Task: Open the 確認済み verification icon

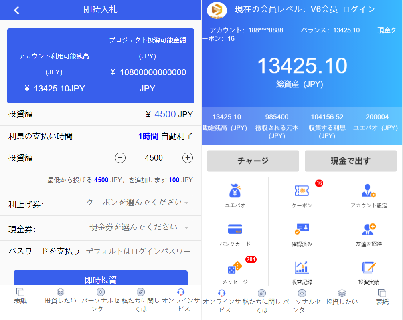Action: pyautogui.click(x=302, y=232)
